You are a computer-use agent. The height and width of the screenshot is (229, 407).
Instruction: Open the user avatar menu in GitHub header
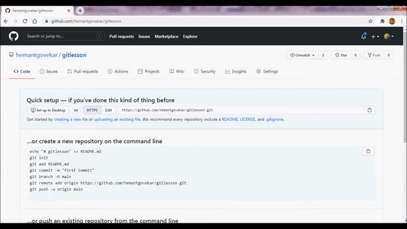(389, 36)
